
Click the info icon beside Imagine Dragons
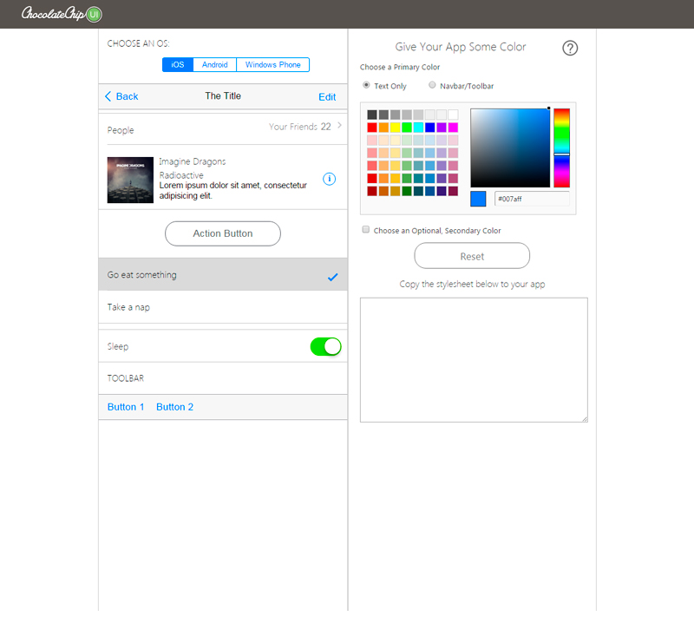[x=330, y=179]
